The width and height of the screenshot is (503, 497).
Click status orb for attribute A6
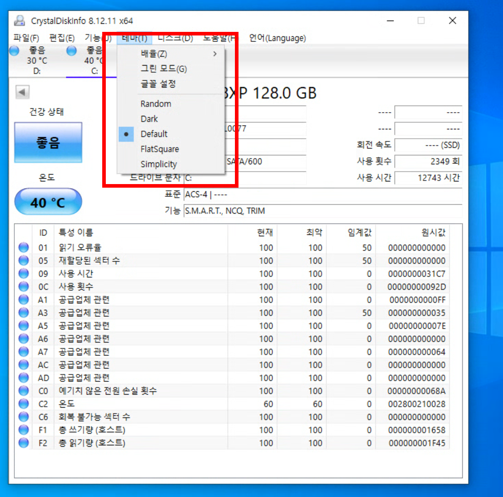(x=23, y=339)
